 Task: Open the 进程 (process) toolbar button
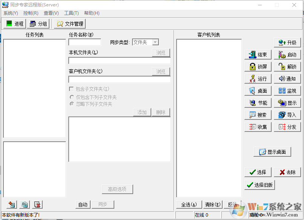(x=15, y=24)
